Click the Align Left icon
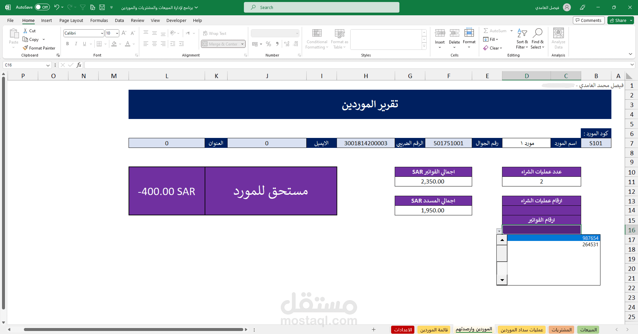The width and height of the screenshot is (638, 334). pyautogui.click(x=146, y=44)
